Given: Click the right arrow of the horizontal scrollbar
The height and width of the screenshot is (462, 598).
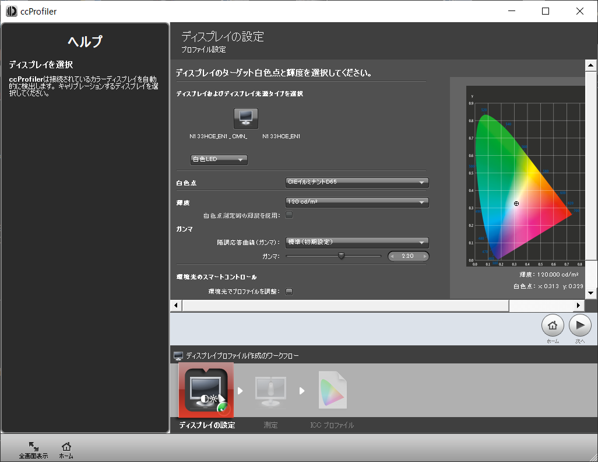Looking at the screenshot, I should click(x=578, y=304).
